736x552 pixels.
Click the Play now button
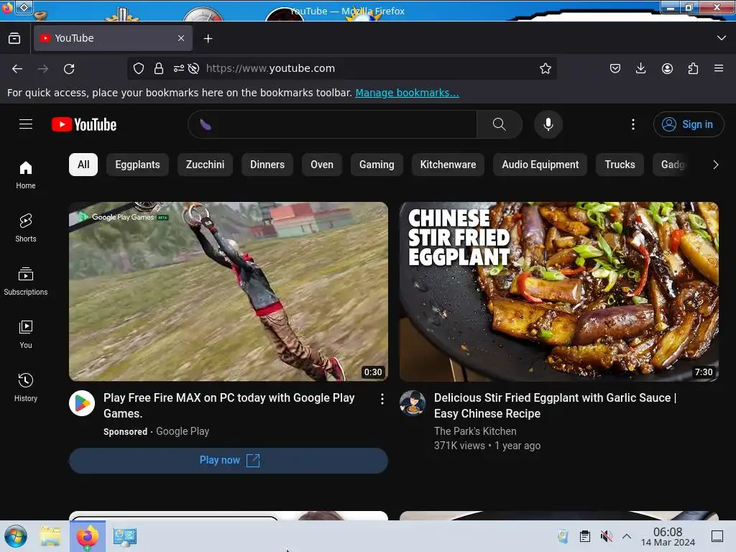click(x=229, y=461)
